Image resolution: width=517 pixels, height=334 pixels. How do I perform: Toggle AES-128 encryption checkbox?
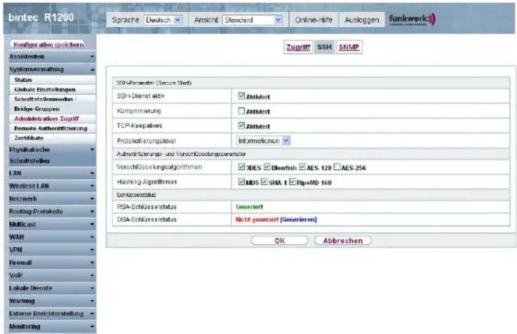click(x=302, y=167)
